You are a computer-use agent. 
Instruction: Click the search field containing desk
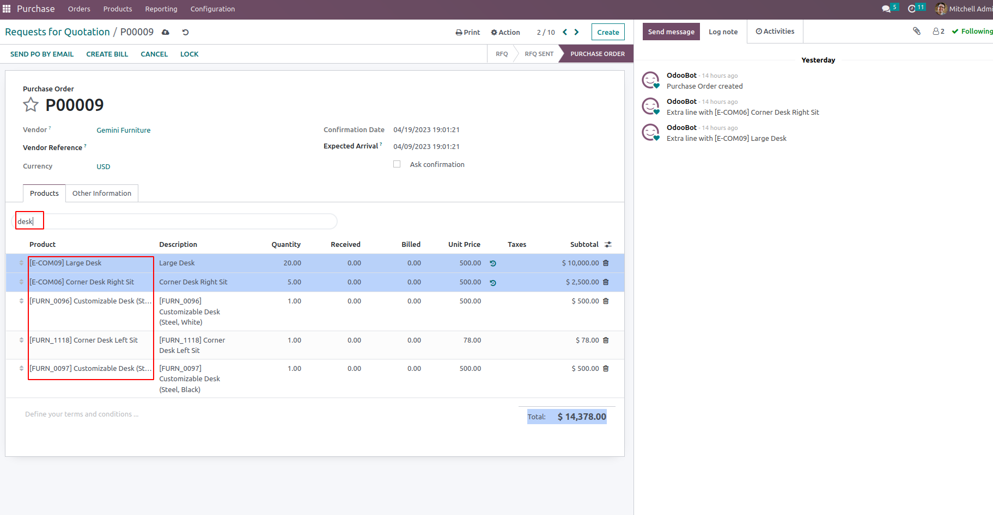tap(174, 221)
